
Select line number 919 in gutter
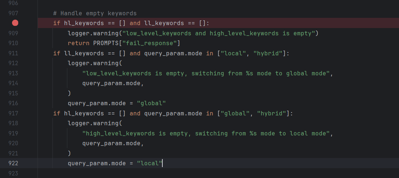[x=13, y=134]
